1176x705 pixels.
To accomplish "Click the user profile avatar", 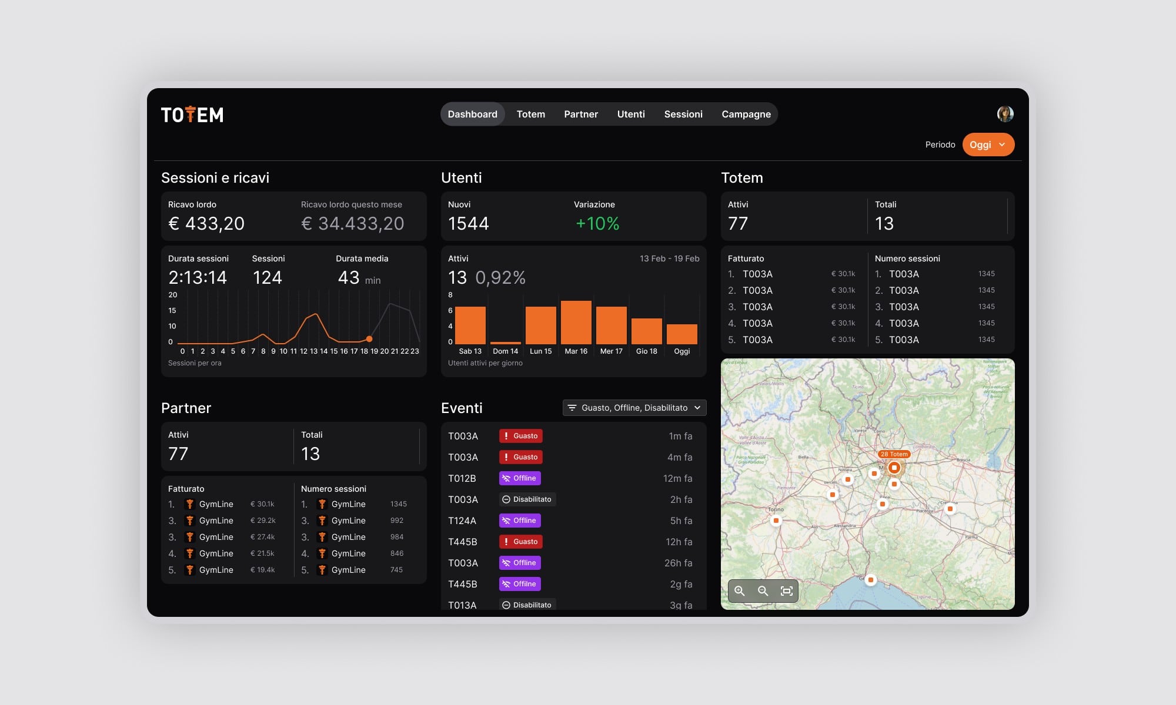I will 1005,114.
